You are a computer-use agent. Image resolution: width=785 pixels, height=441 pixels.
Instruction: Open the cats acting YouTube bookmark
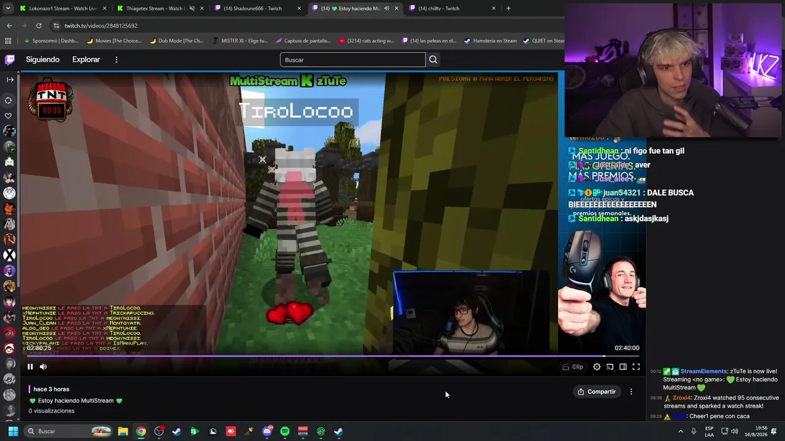pyautogui.click(x=366, y=41)
